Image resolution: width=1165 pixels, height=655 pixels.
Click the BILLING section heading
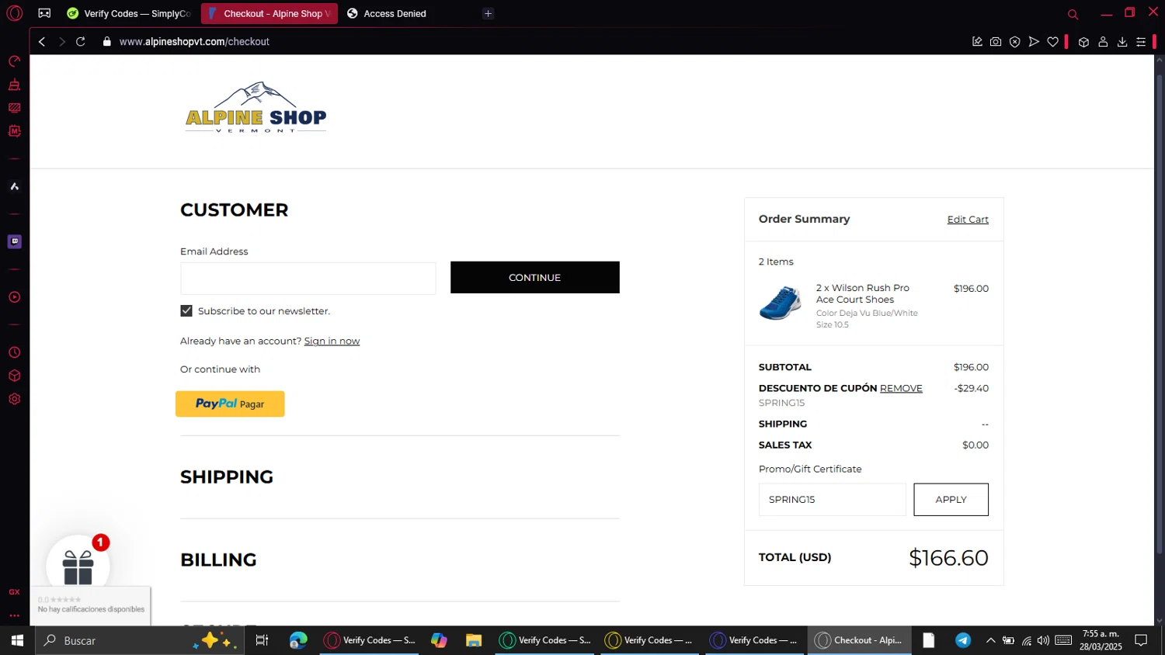tap(218, 560)
